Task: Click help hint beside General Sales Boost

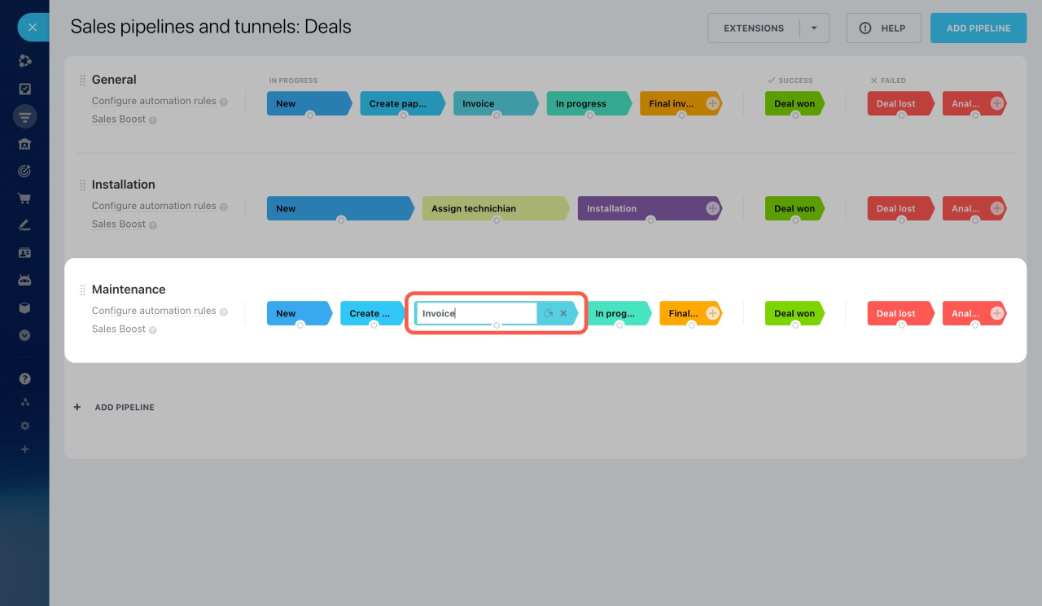Action: (x=152, y=120)
